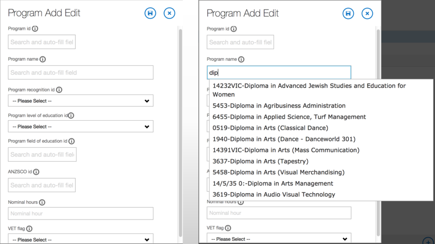Click the save icon in the right panel

(348, 14)
